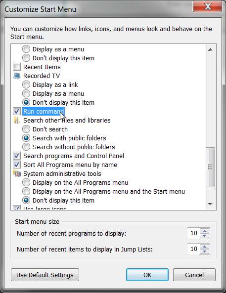Confirm changes with the OK button
The width and height of the screenshot is (226, 293).
[147, 275]
